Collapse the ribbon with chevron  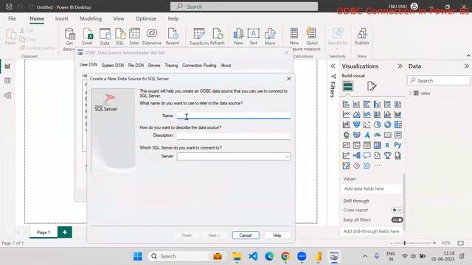pos(468,56)
